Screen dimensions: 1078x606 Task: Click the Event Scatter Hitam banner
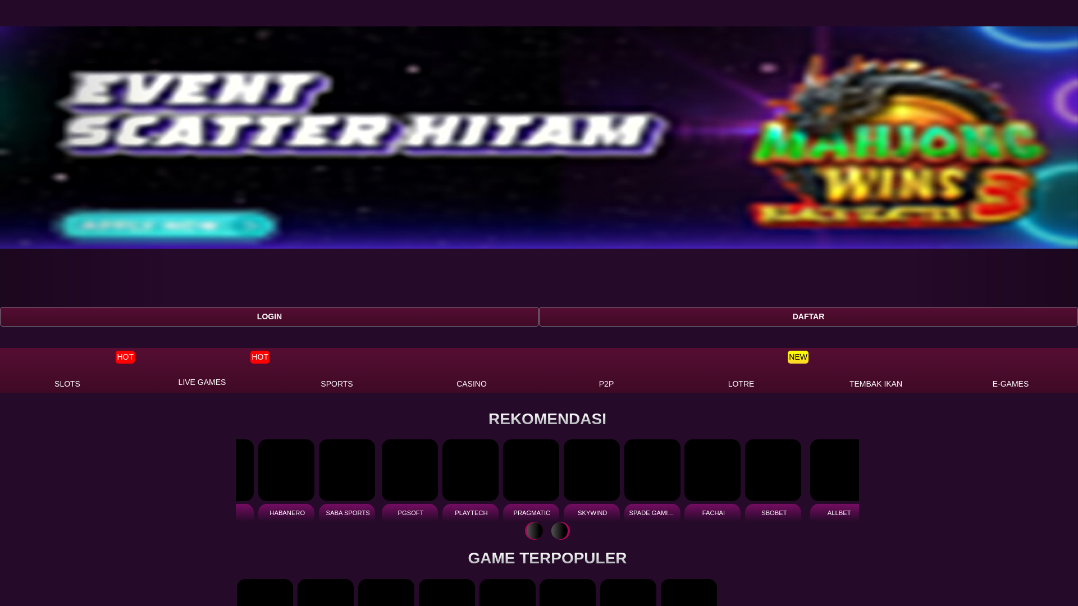point(539,137)
